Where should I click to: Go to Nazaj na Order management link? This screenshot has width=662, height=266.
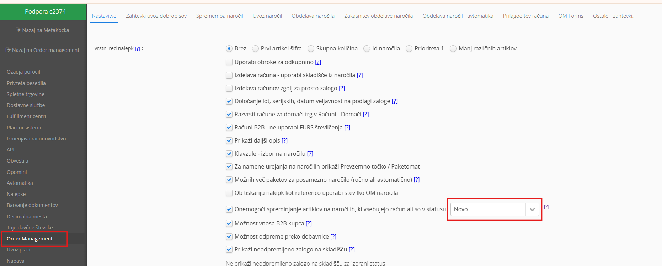(46, 50)
